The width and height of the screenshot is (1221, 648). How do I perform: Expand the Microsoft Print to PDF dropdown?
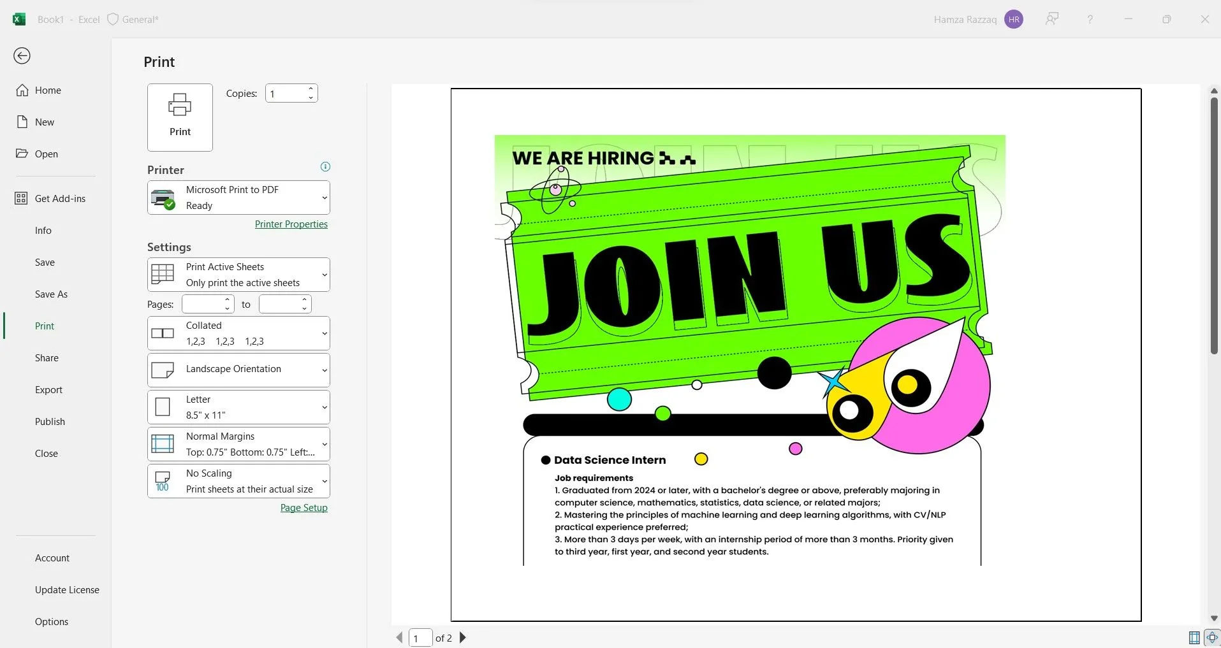pos(238,198)
